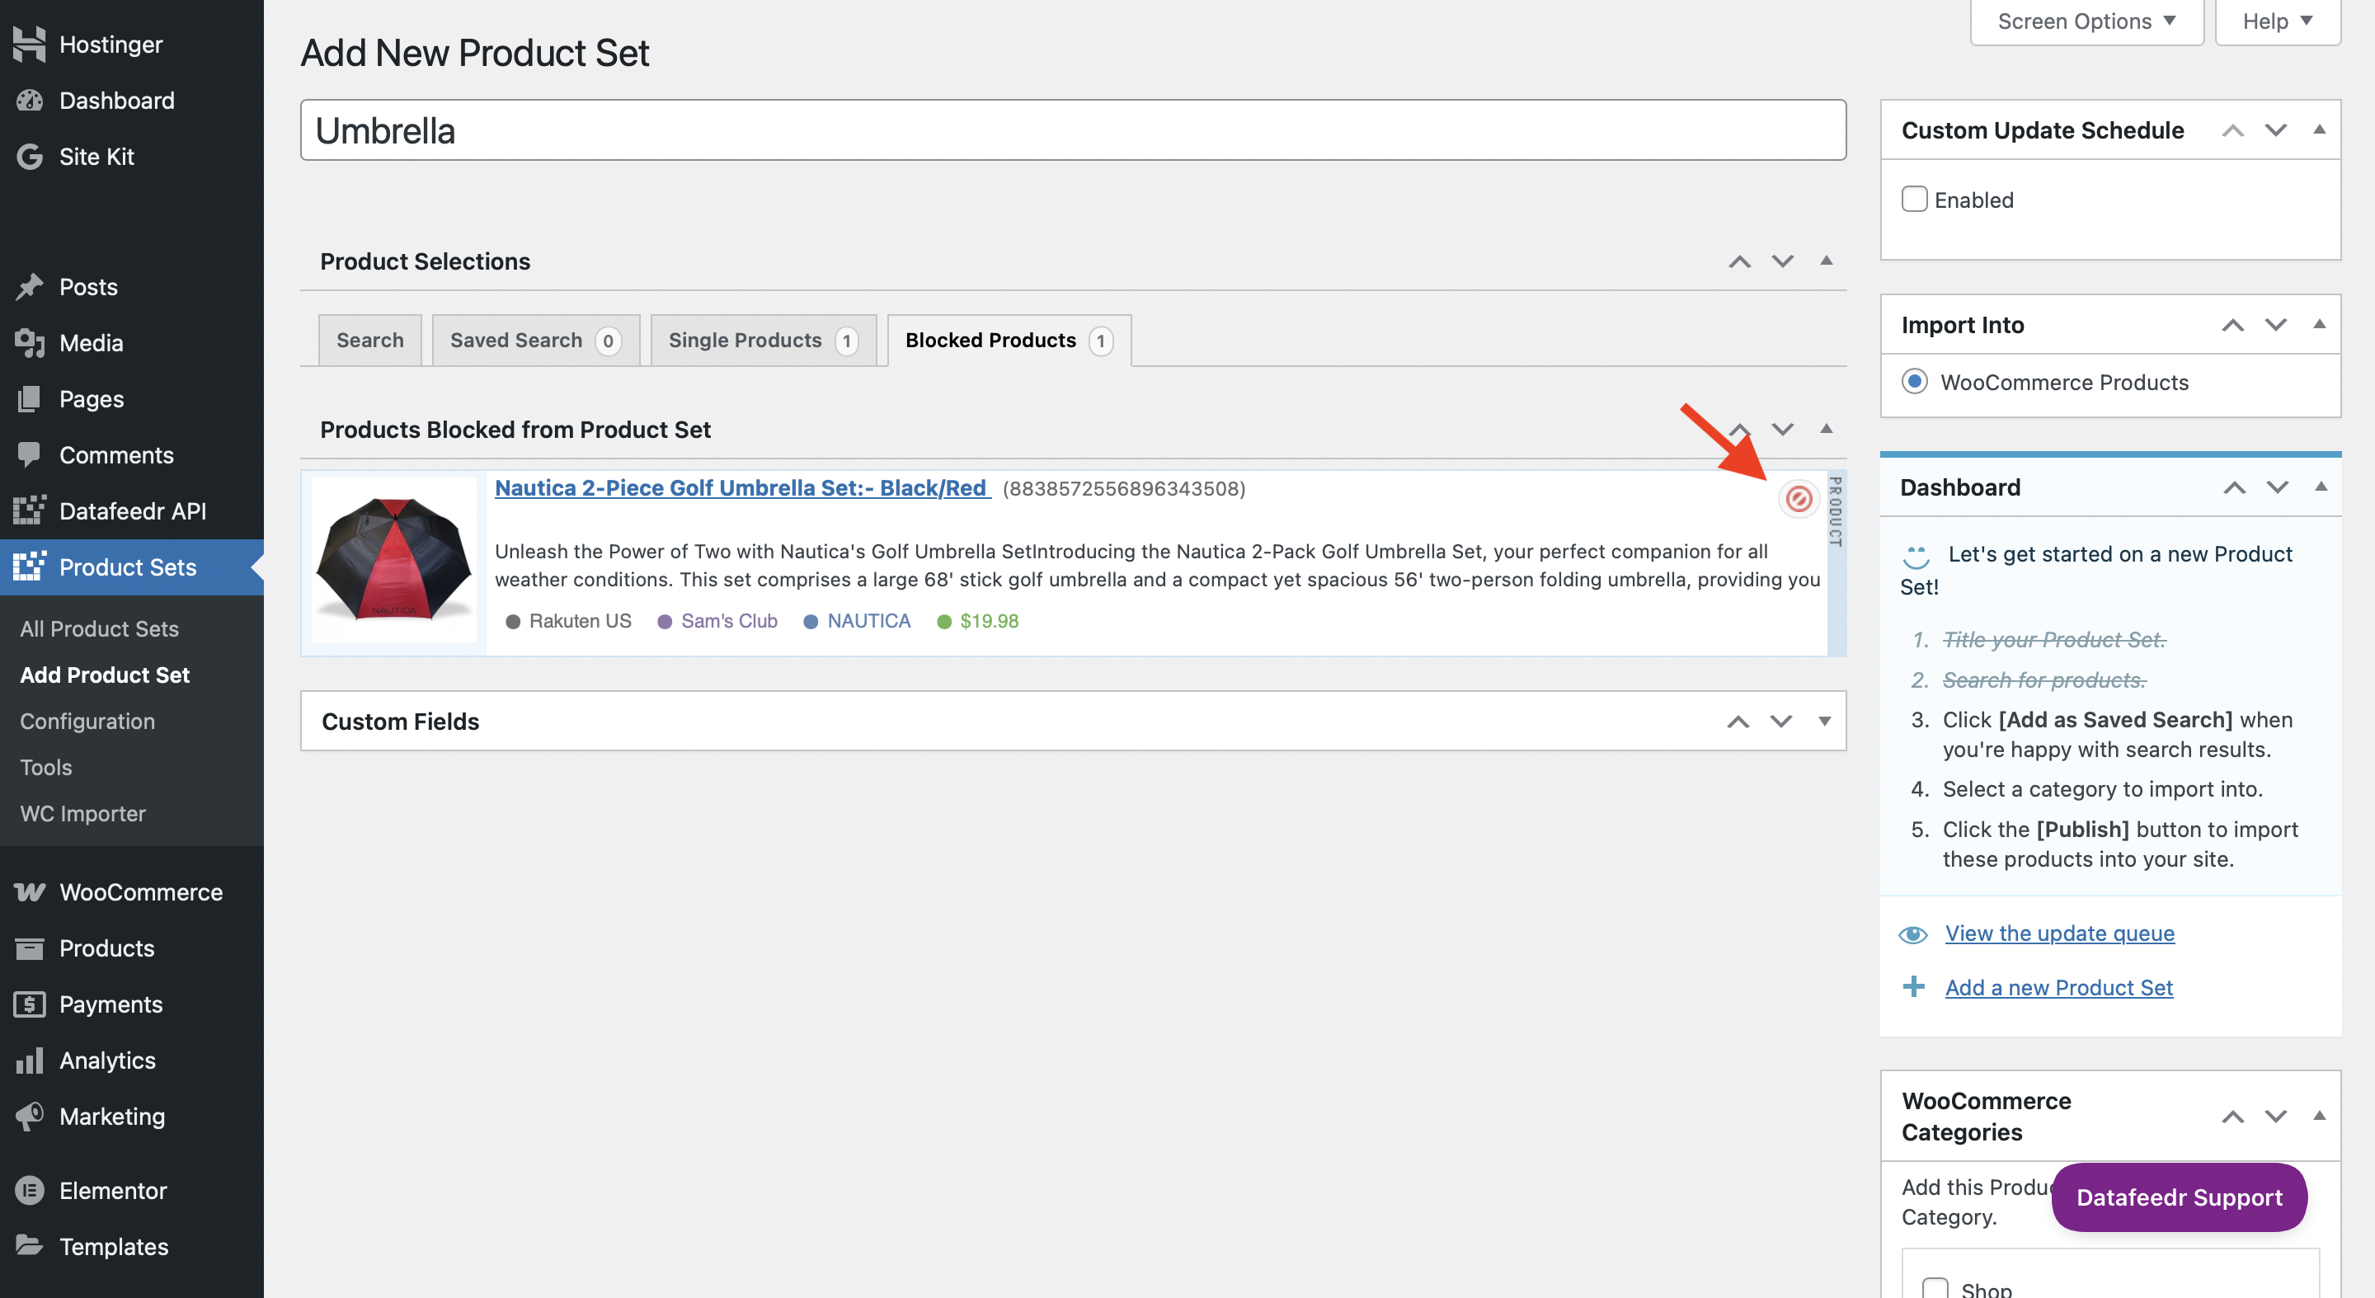Unblock the Nautica umbrella product via red icon

pyautogui.click(x=1798, y=499)
